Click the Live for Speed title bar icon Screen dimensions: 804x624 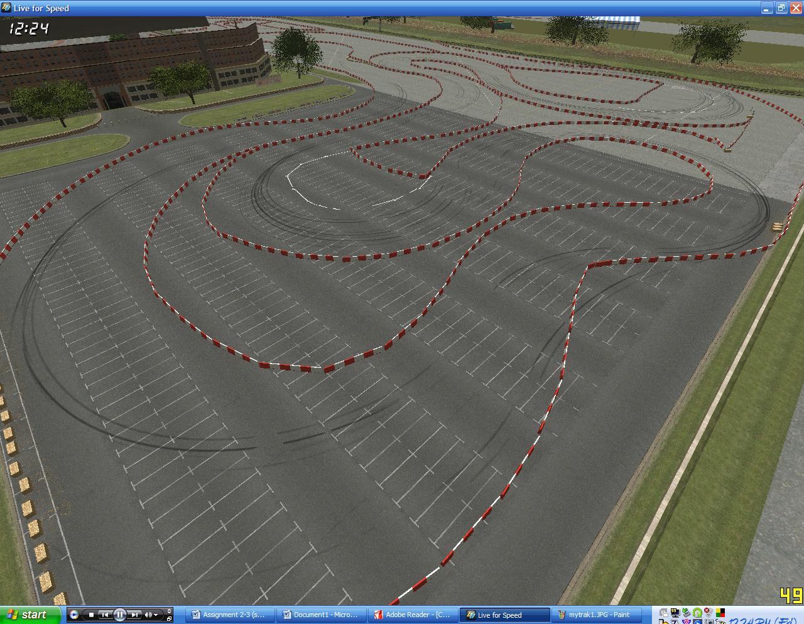6,8
